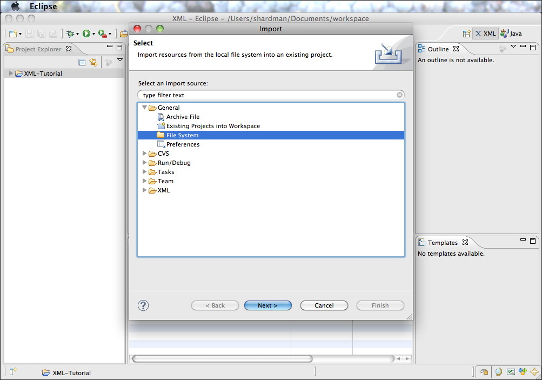
Task: Click the Next button
Action: coord(268,305)
